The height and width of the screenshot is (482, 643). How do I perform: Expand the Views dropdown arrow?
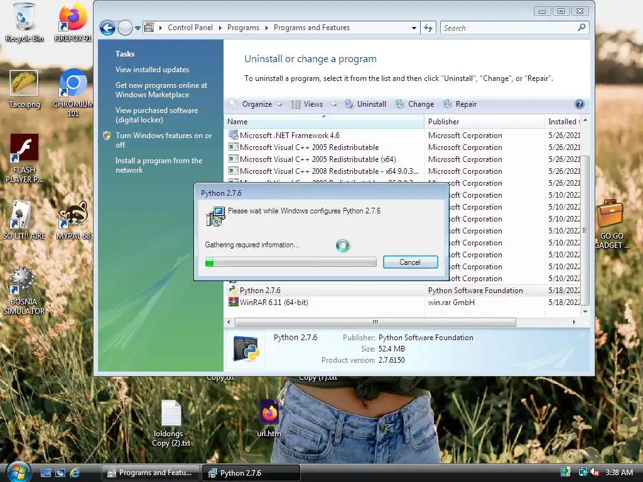[x=334, y=104]
